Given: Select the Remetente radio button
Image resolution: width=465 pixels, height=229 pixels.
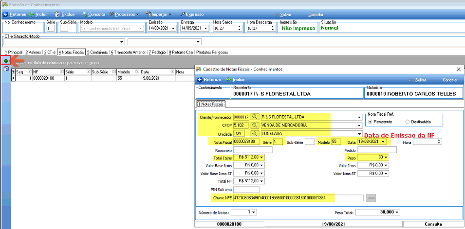Looking at the screenshot, I should [x=370, y=122].
